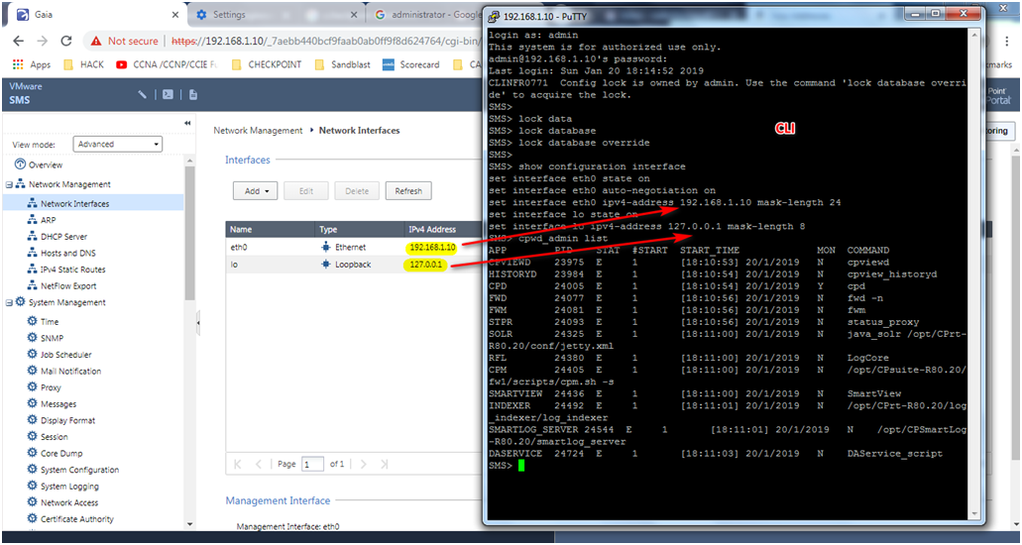Select NetFlow Export
Screen dimensions: 1022x545
pos(67,285)
